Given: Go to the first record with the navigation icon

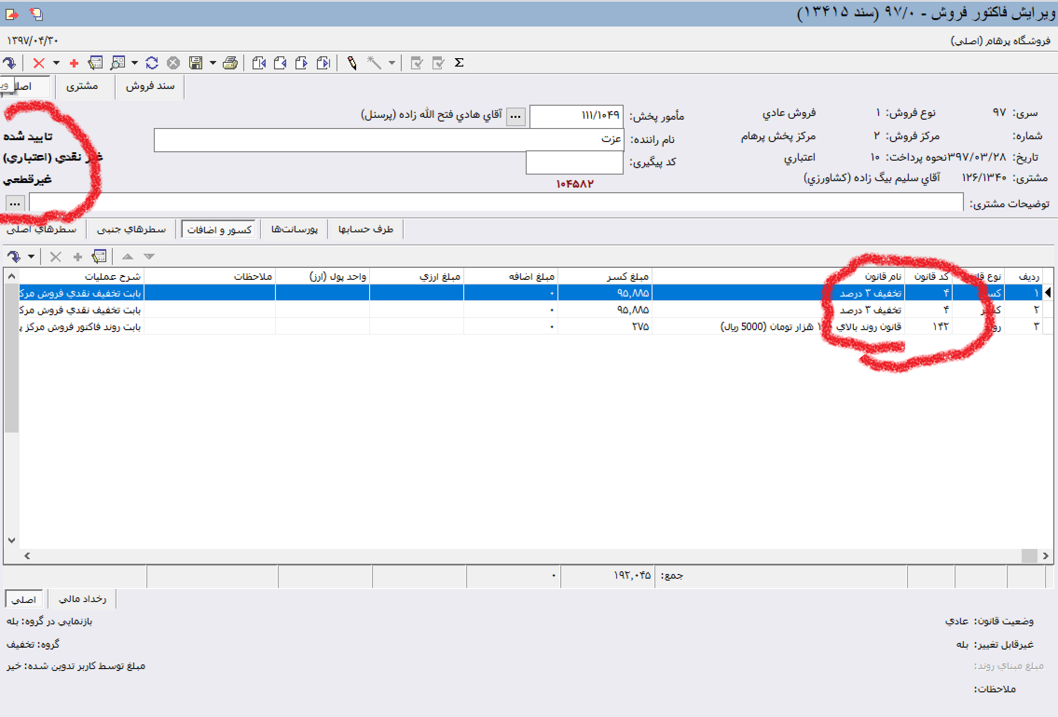Looking at the screenshot, I should tap(259, 63).
